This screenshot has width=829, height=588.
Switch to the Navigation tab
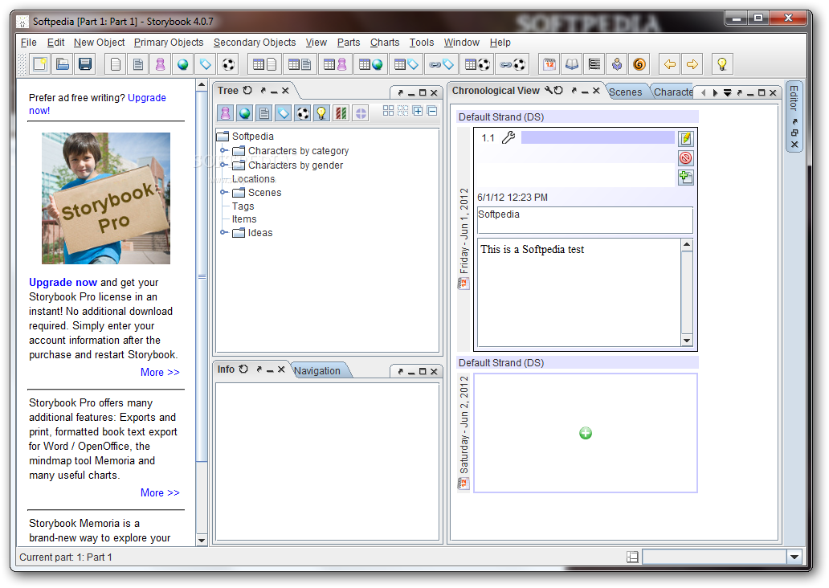pos(317,370)
